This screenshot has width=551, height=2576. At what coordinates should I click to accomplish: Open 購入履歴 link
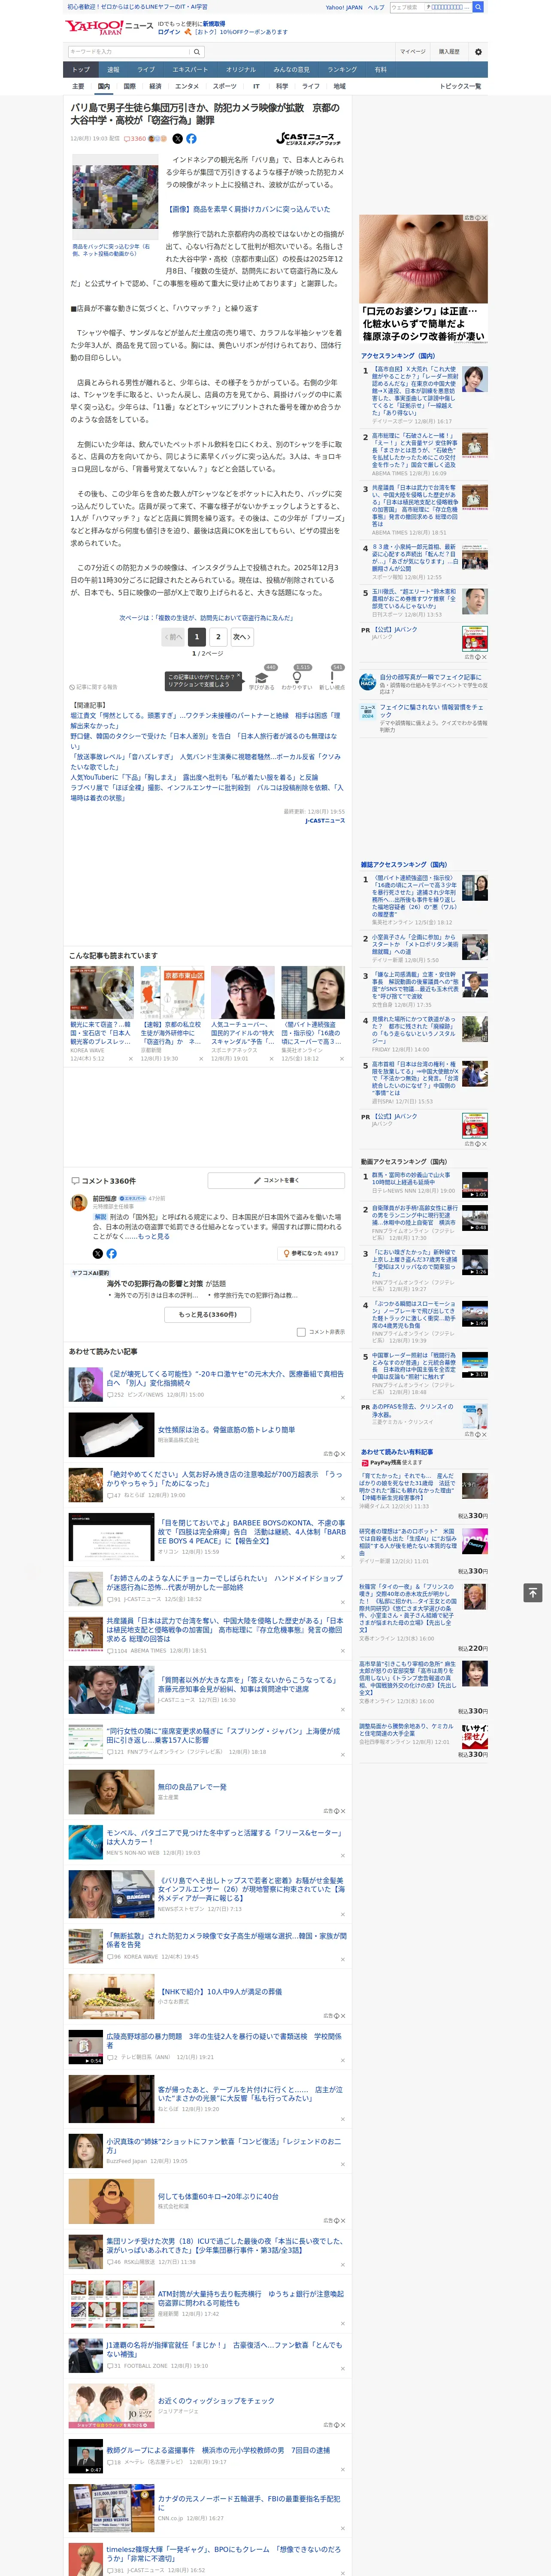pyautogui.click(x=449, y=51)
